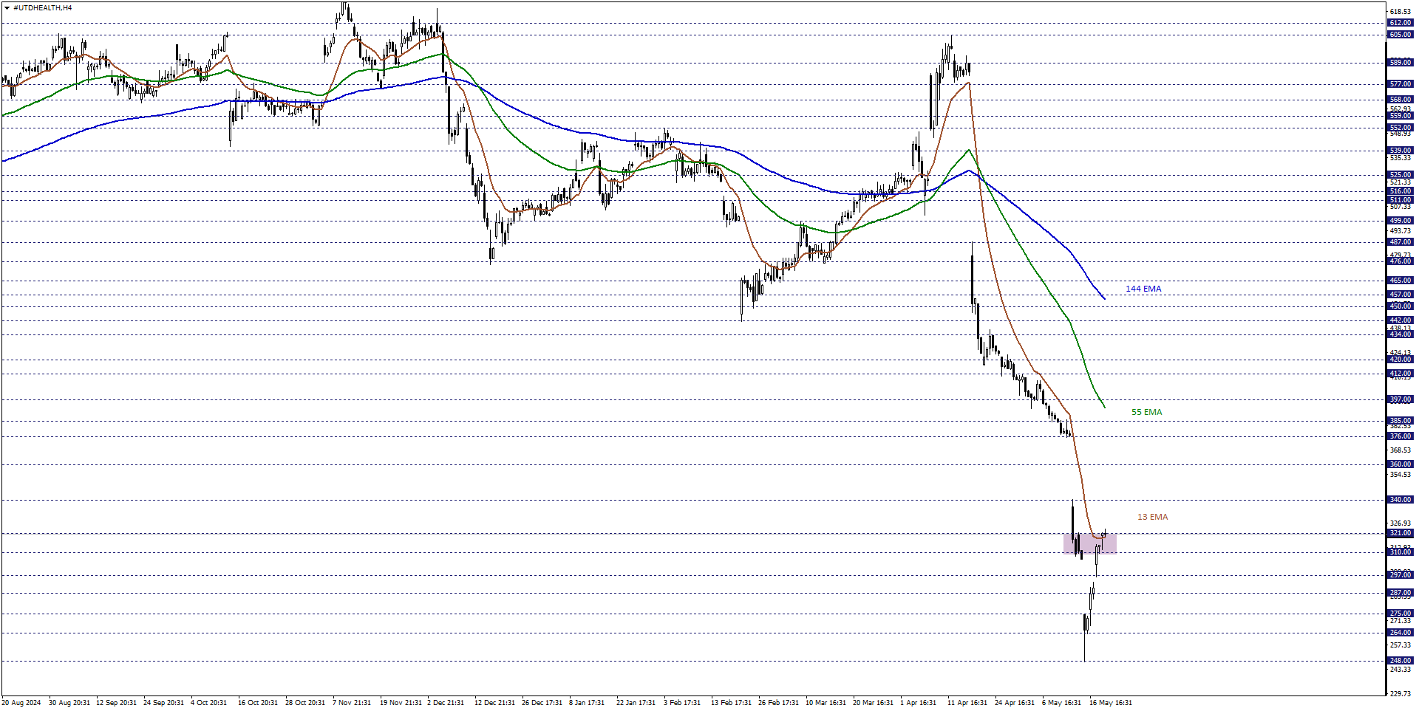
Task: Click the 376.00 price level label
Action: click(1400, 436)
